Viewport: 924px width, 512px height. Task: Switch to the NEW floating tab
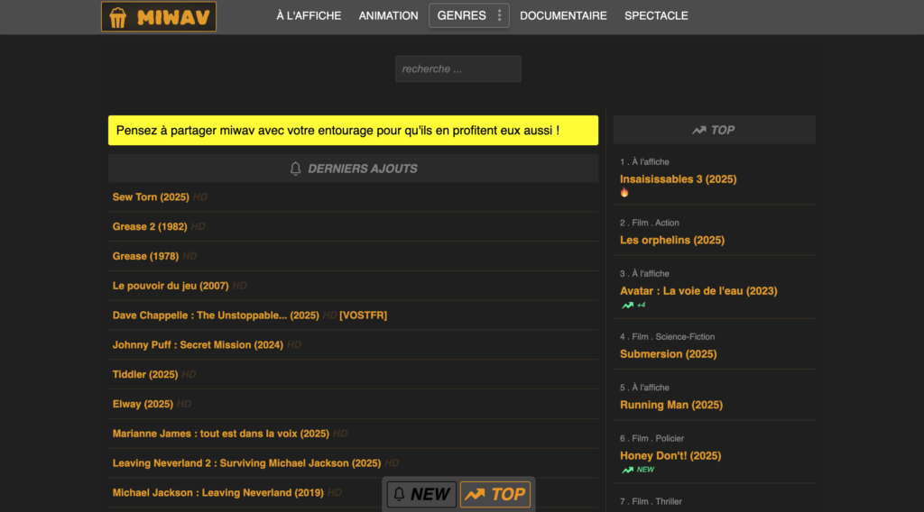point(420,494)
